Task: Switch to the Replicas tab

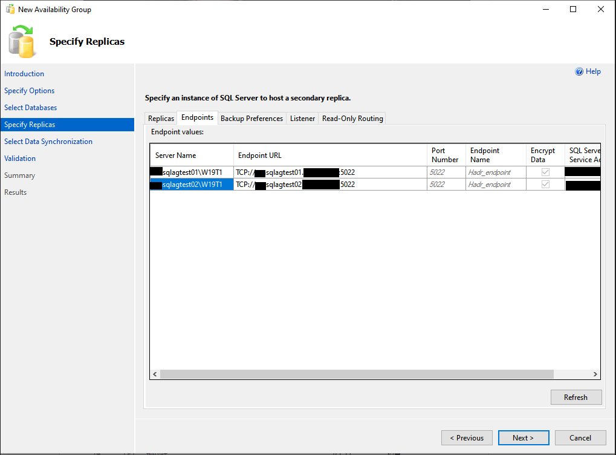Action: coord(161,119)
